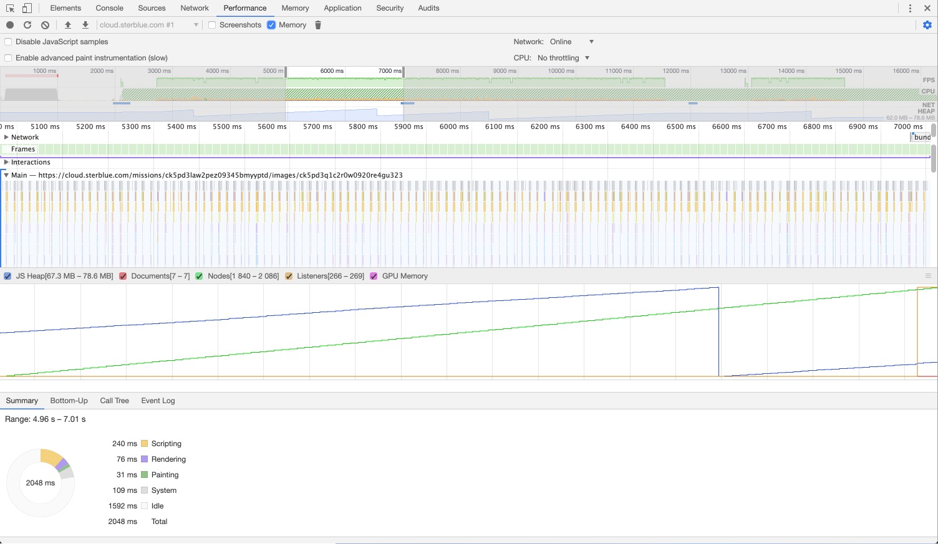Uncheck the GPU Memory counter
The width and height of the screenshot is (938, 544).
coord(374,276)
